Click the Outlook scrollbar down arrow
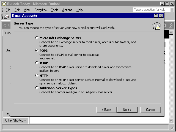 coord(171,121)
